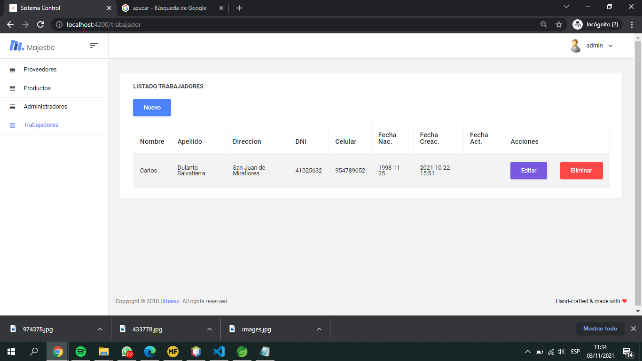The width and height of the screenshot is (642, 361).
Task: Click the Nuevo button
Action: click(x=152, y=108)
